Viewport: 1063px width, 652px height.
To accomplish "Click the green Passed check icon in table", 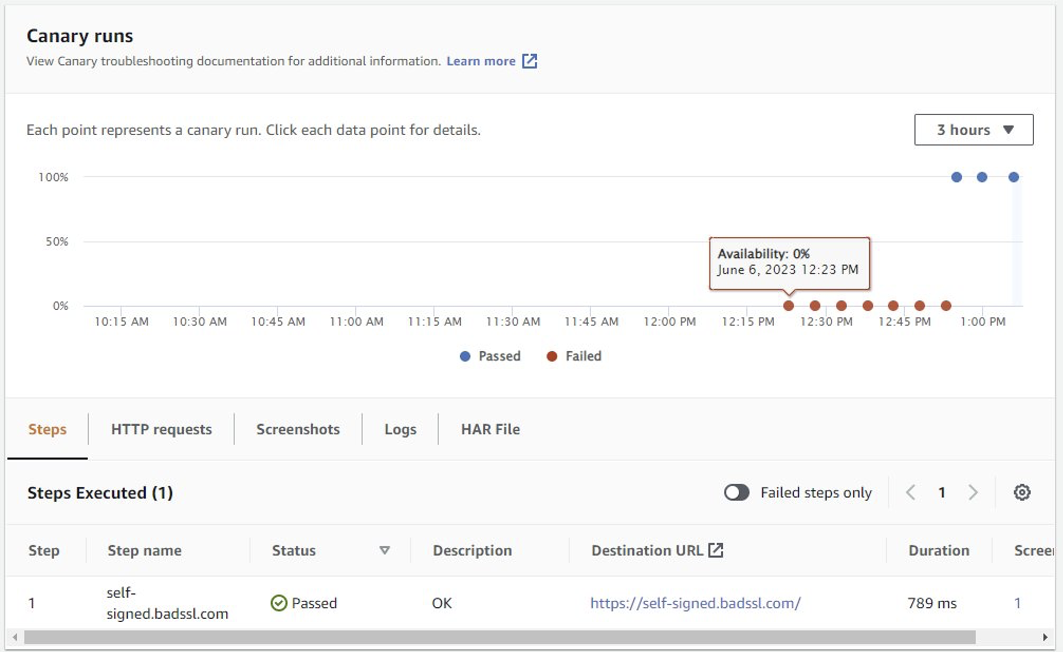I will point(279,603).
